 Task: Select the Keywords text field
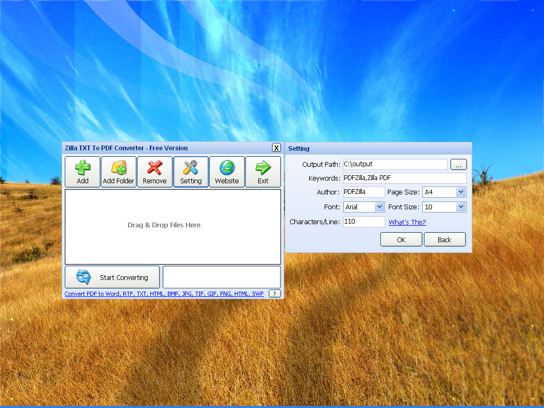[x=405, y=178]
